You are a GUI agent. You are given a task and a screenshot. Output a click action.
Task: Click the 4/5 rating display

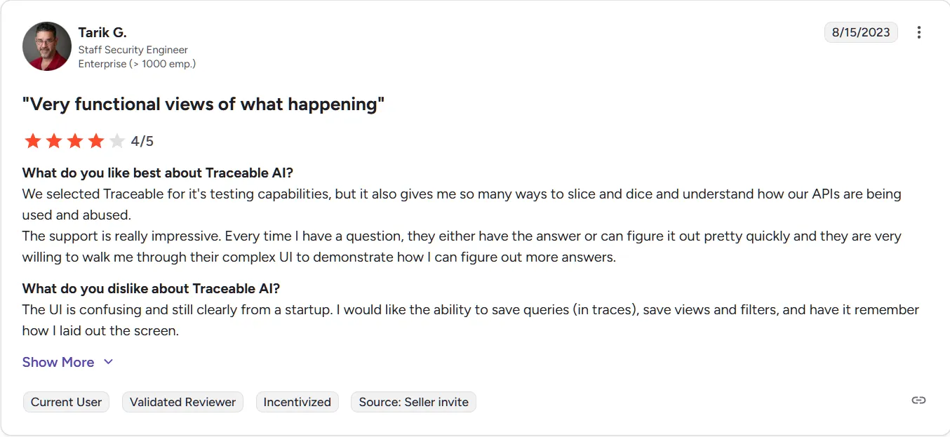(142, 140)
